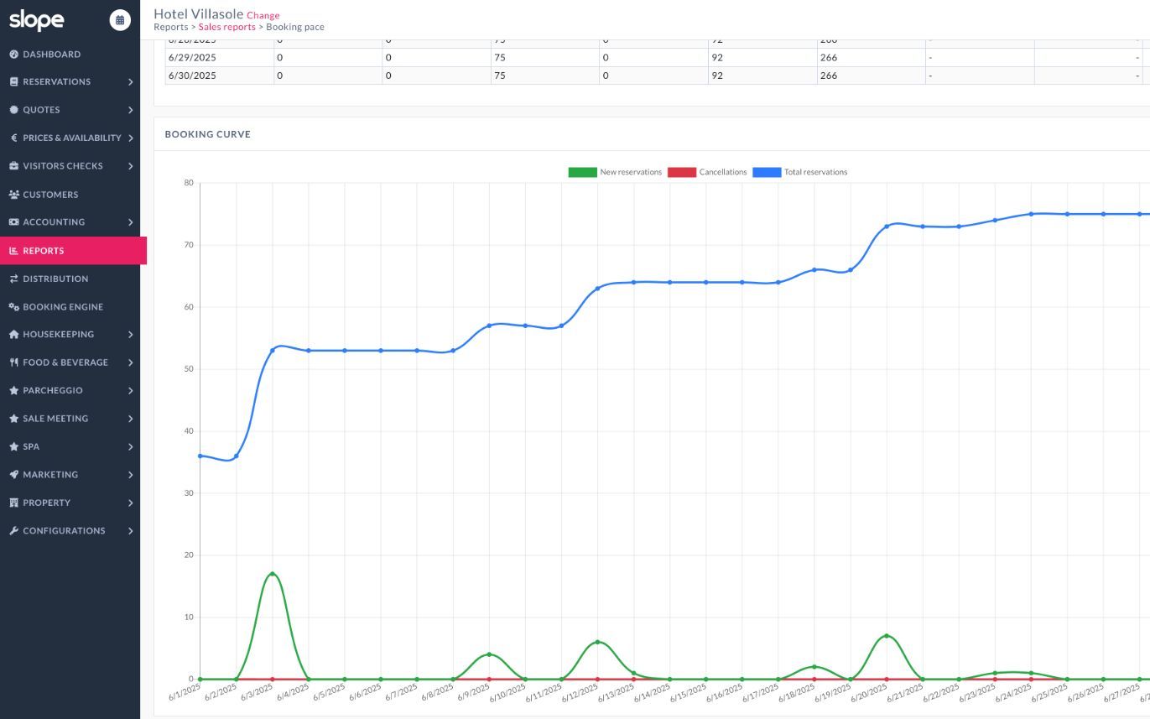Screen dimensions: 1150x719
Task: Open the Reports menu item
Action: click(x=44, y=251)
